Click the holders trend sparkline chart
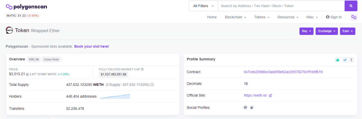Viewport: 362px width, 119px height. (115, 96)
